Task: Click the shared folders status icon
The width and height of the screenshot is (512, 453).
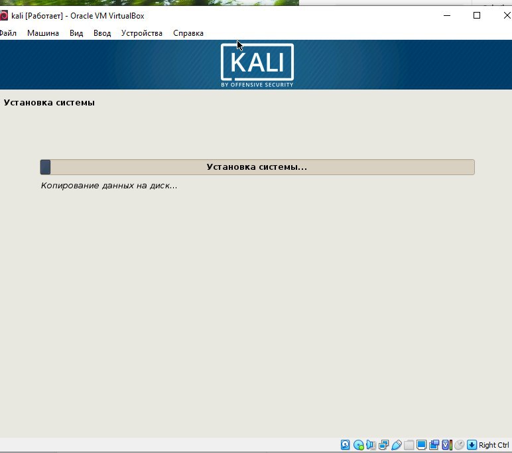Action: 409,444
